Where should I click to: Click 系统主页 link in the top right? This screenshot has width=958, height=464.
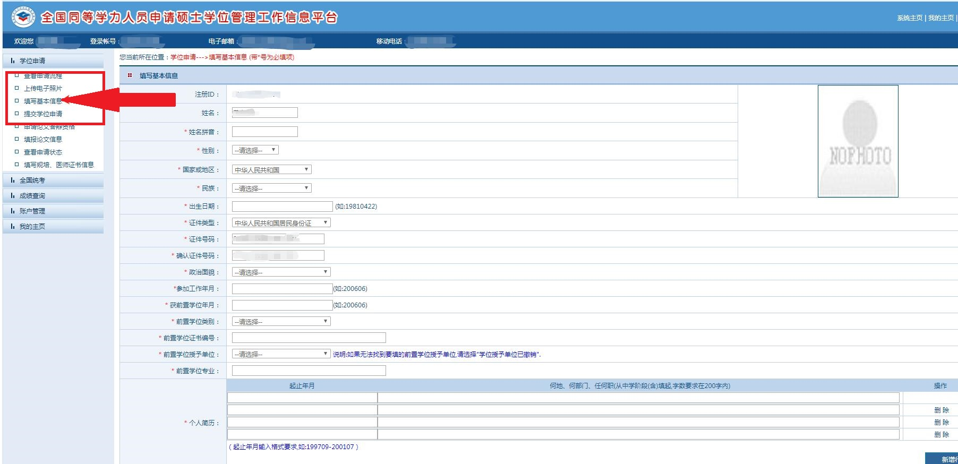pos(910,18)
